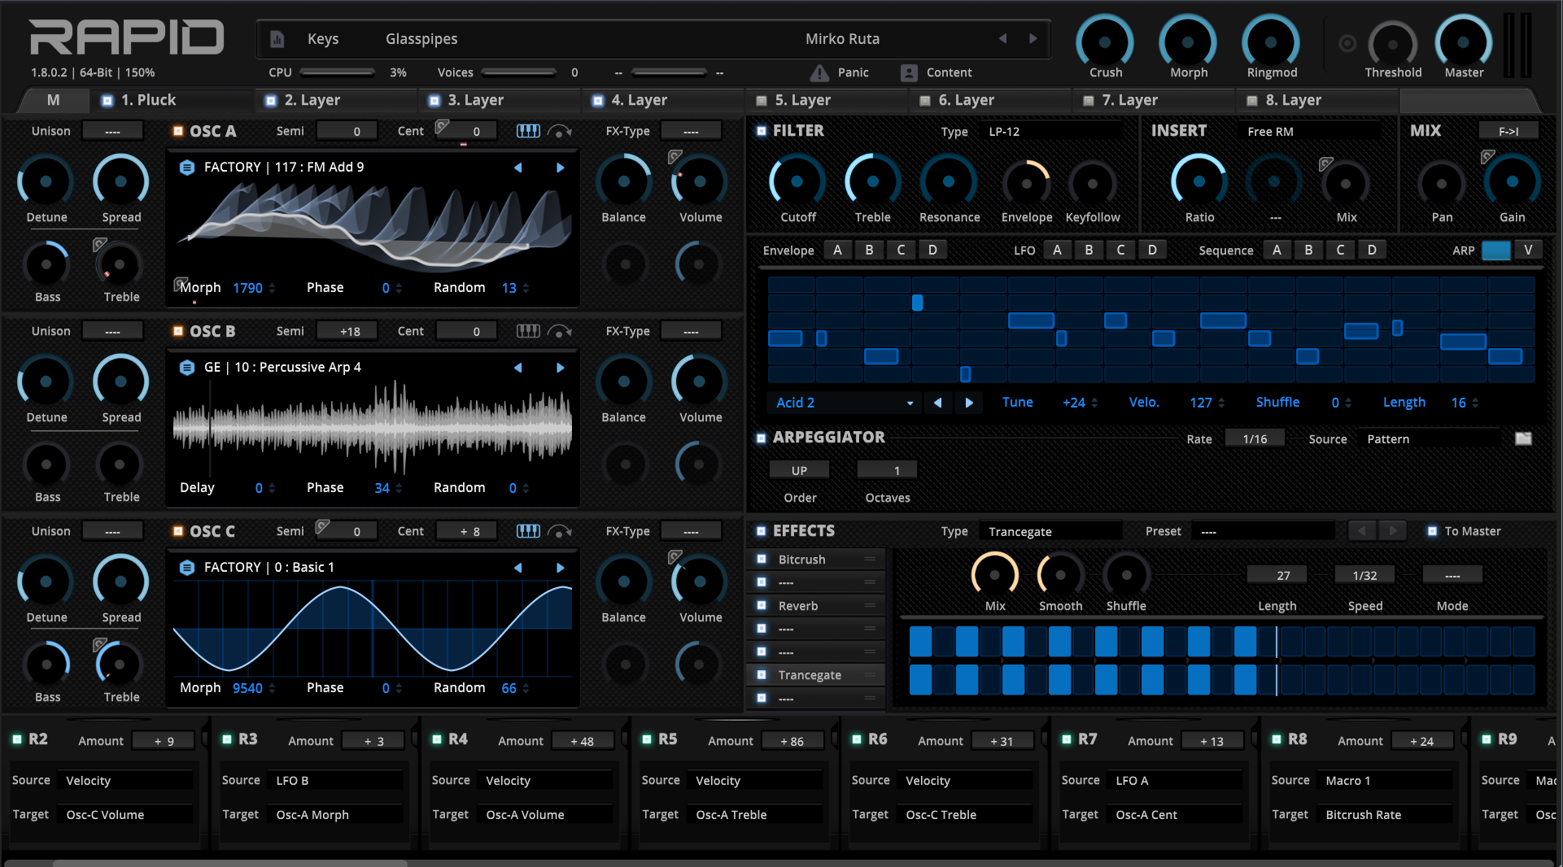Go to next sequence pattern arrow
This screenshot has height=867, width=1563.
tap(969, 403)
